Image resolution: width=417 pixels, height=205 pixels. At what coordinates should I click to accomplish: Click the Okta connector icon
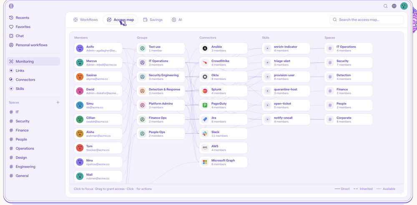click(205, 77)
